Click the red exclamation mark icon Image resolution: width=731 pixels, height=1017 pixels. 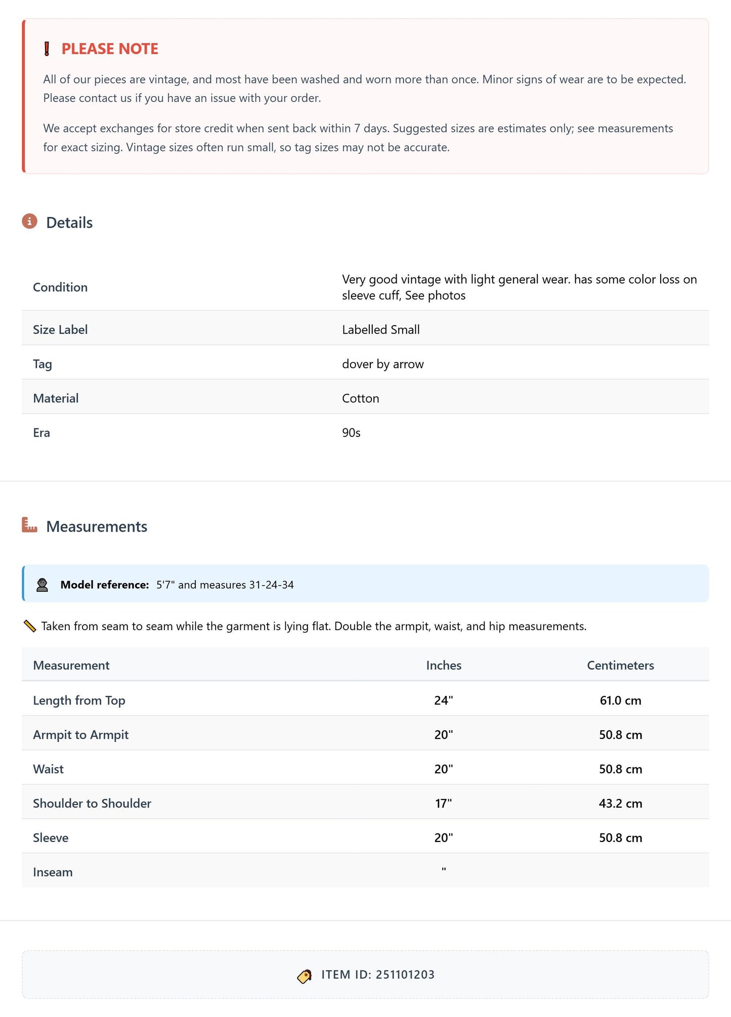point(47,49)
